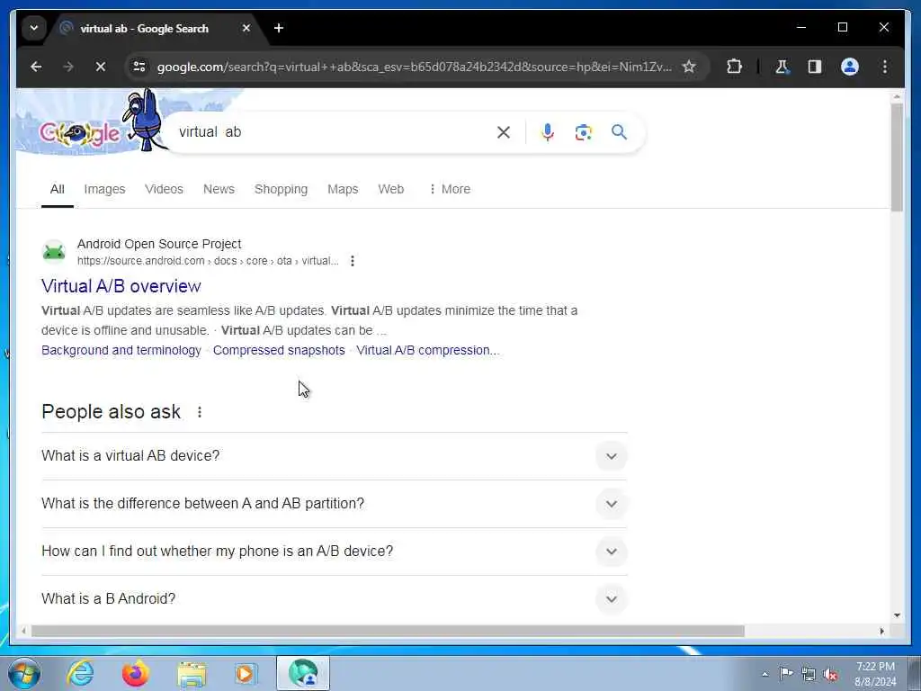Screen dimensions: 921x691
Task: Go back to the previous page
Action: (36, 67)
